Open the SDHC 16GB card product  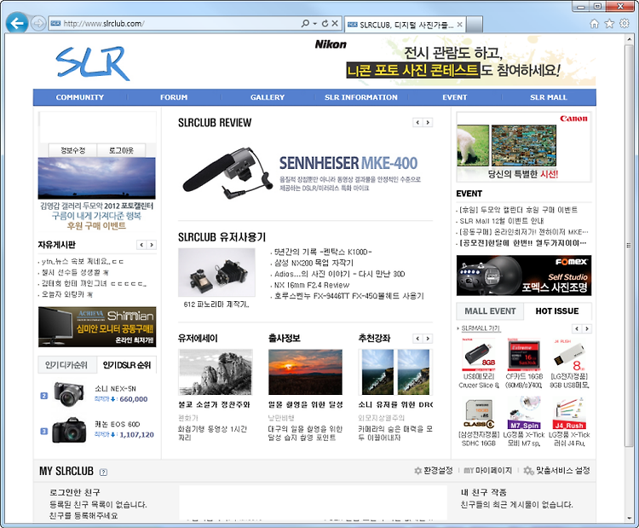479,414
